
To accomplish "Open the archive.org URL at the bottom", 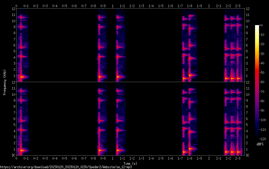I will (x=66, y=167).
